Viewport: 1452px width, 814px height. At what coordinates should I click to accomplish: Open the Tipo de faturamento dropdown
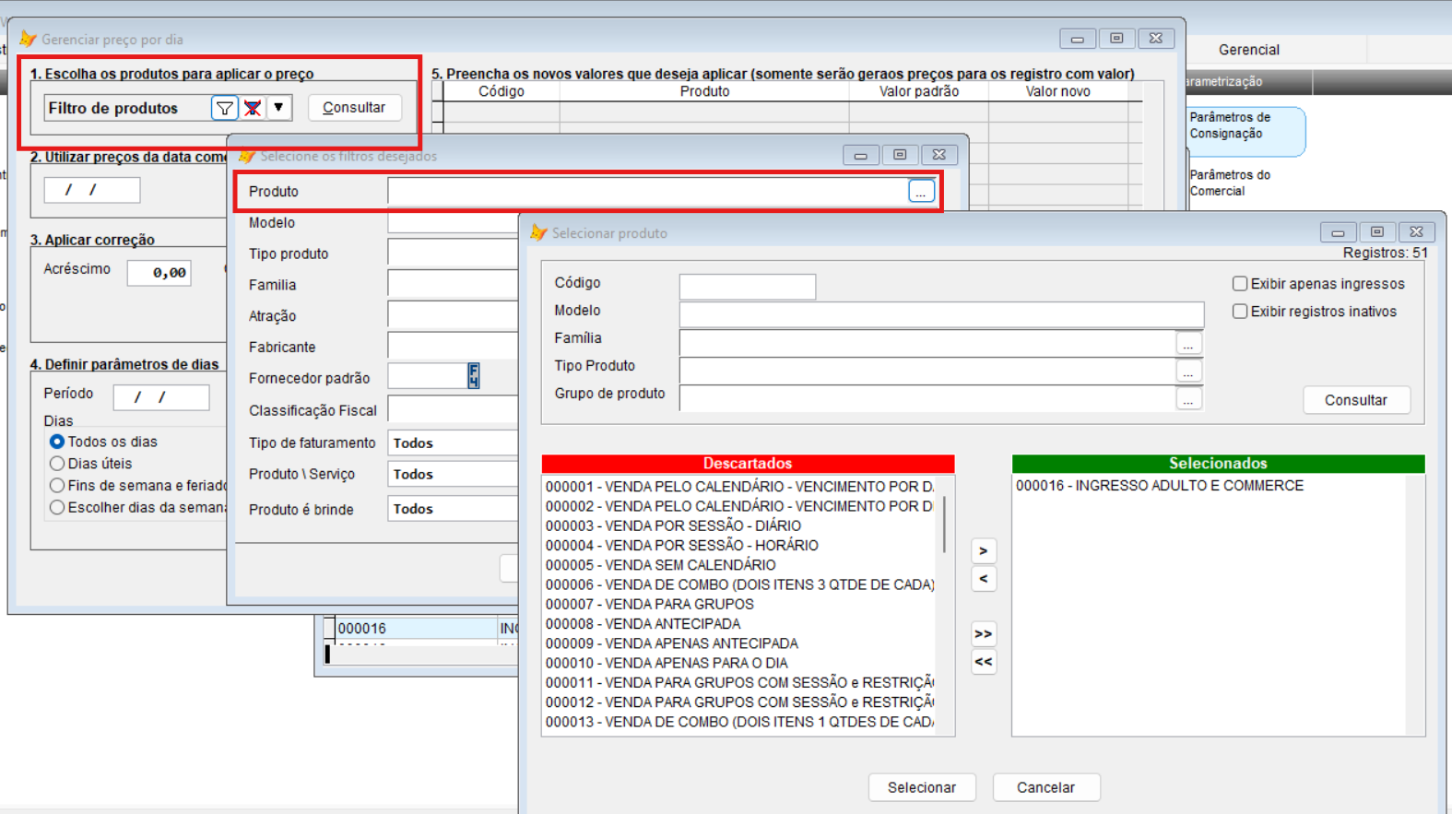(452, 443)
